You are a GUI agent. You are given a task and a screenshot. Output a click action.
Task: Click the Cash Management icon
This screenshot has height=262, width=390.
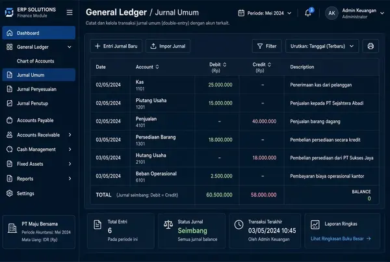[x=10, y=150]
